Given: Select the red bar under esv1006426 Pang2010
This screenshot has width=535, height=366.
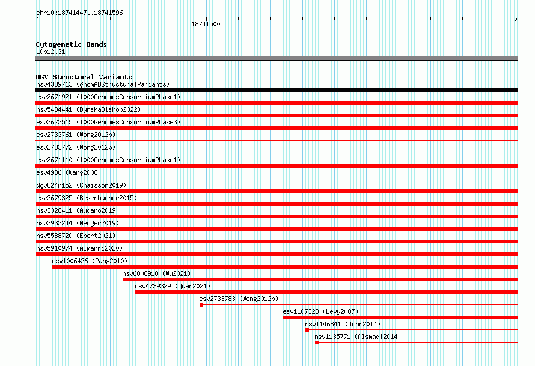Looking at the screenshot, I should [x=286, y=267].
